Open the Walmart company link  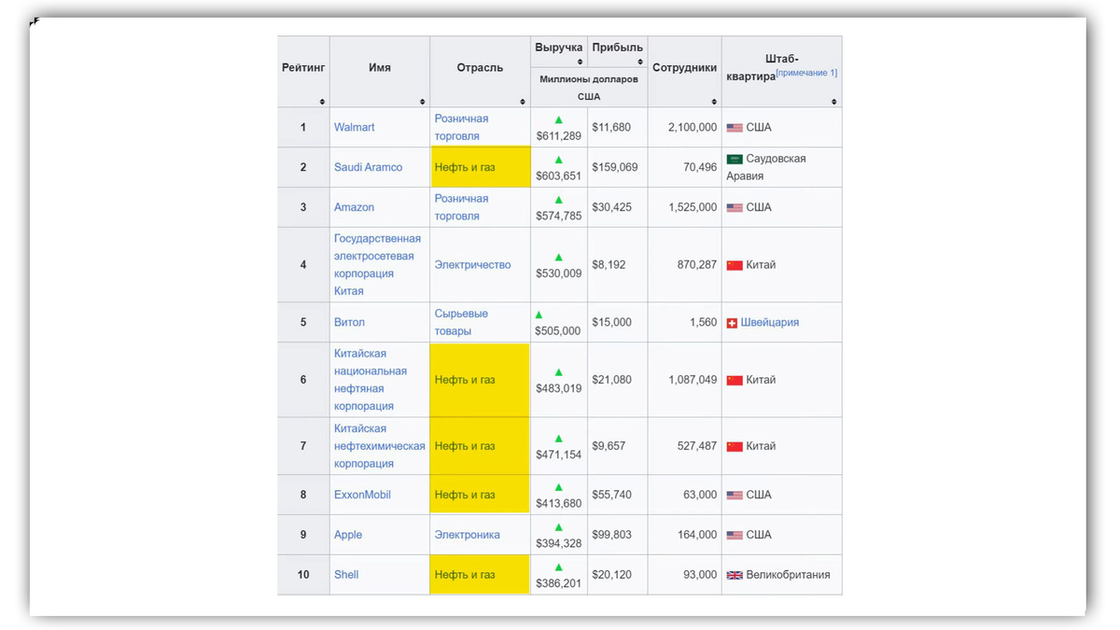(355, 127)
